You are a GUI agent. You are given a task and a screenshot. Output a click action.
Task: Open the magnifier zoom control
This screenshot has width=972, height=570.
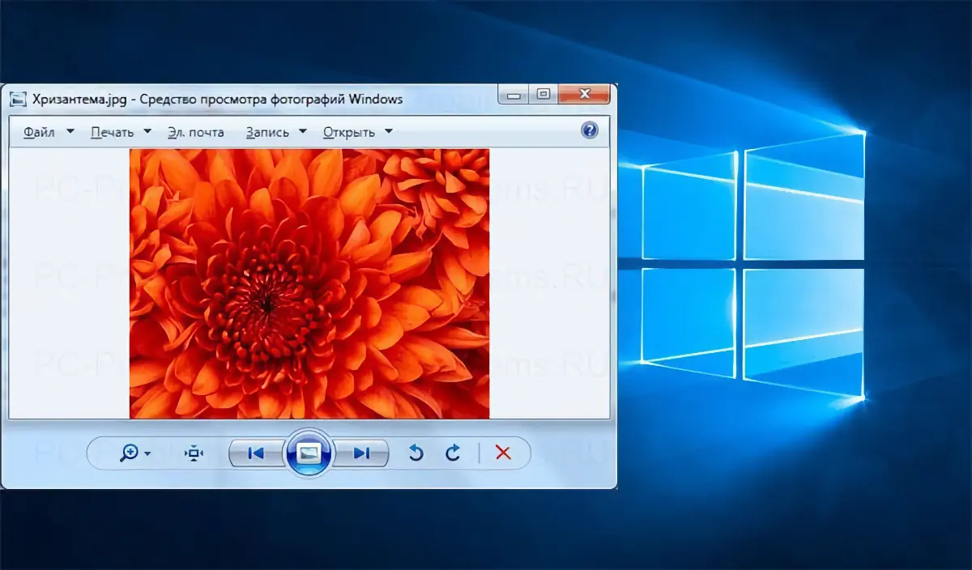point(129,453)
